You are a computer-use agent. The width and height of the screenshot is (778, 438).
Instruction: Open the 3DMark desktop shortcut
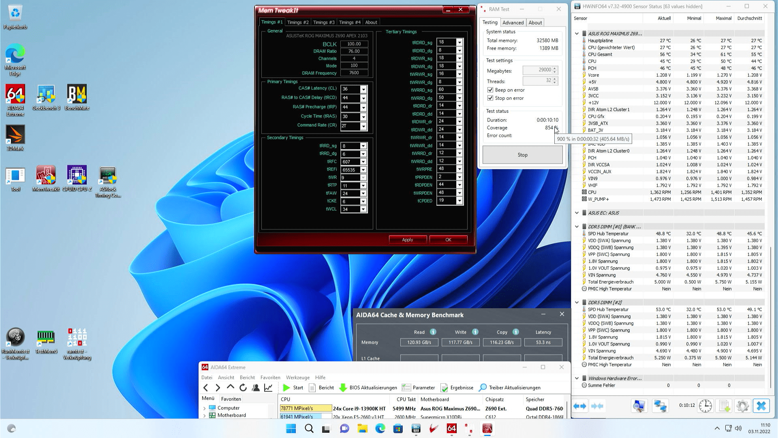click(15, 138)
